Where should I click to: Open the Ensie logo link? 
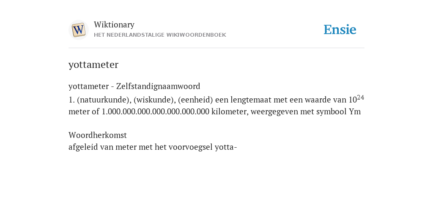point(340,30)
